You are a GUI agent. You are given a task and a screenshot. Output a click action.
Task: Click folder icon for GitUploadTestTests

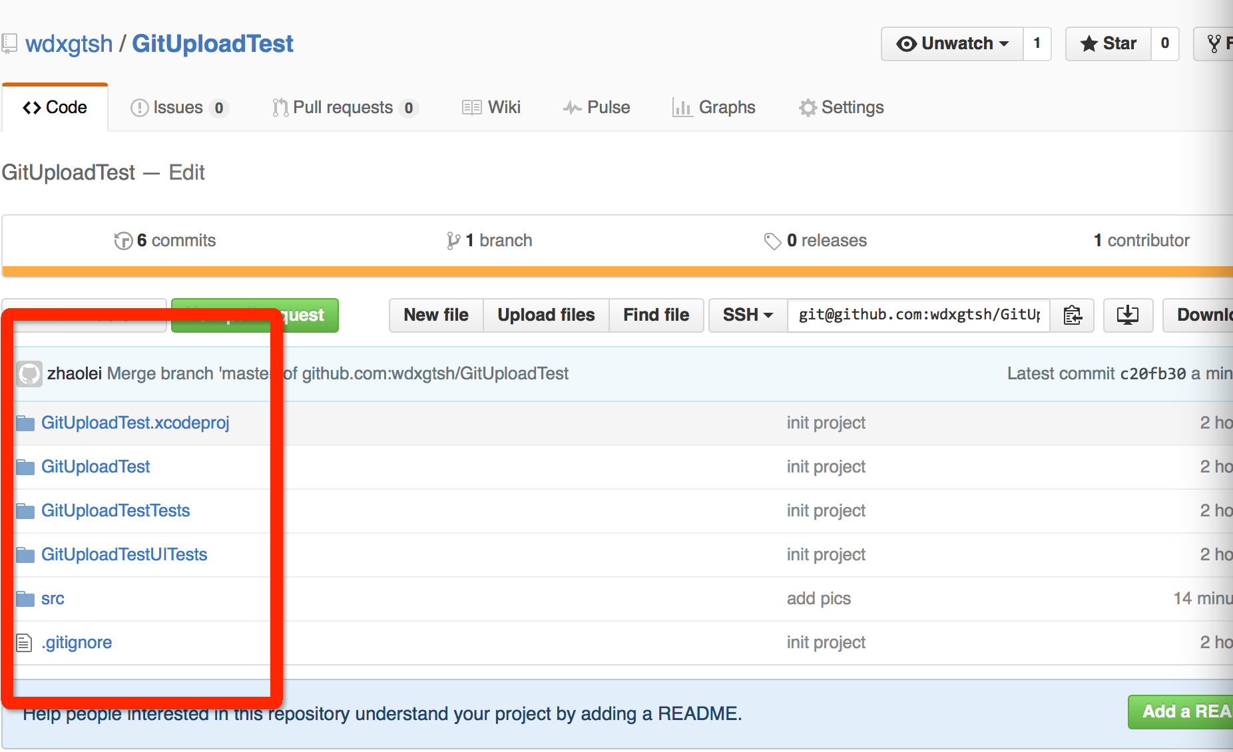tap(25, 511)
